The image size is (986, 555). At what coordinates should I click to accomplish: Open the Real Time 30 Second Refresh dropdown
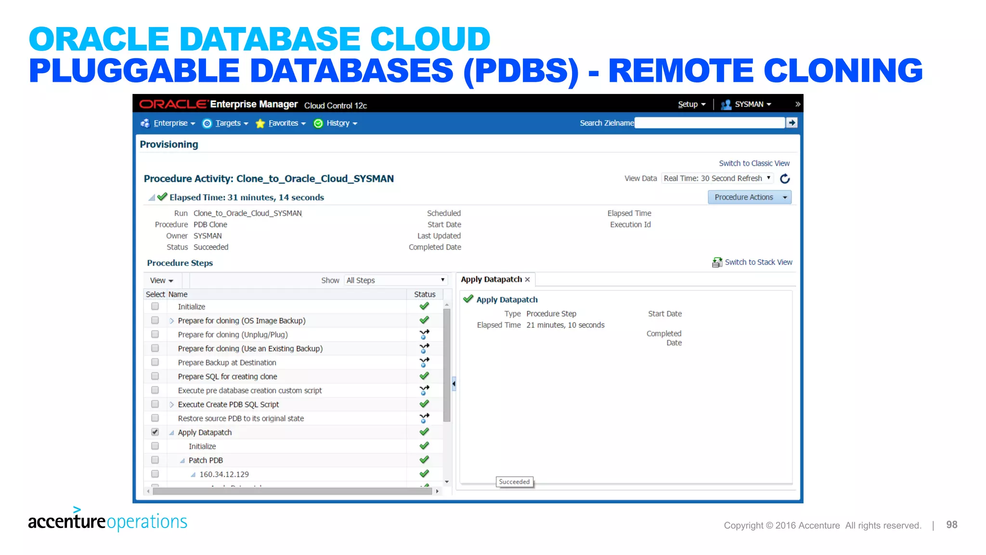(717, 178)
